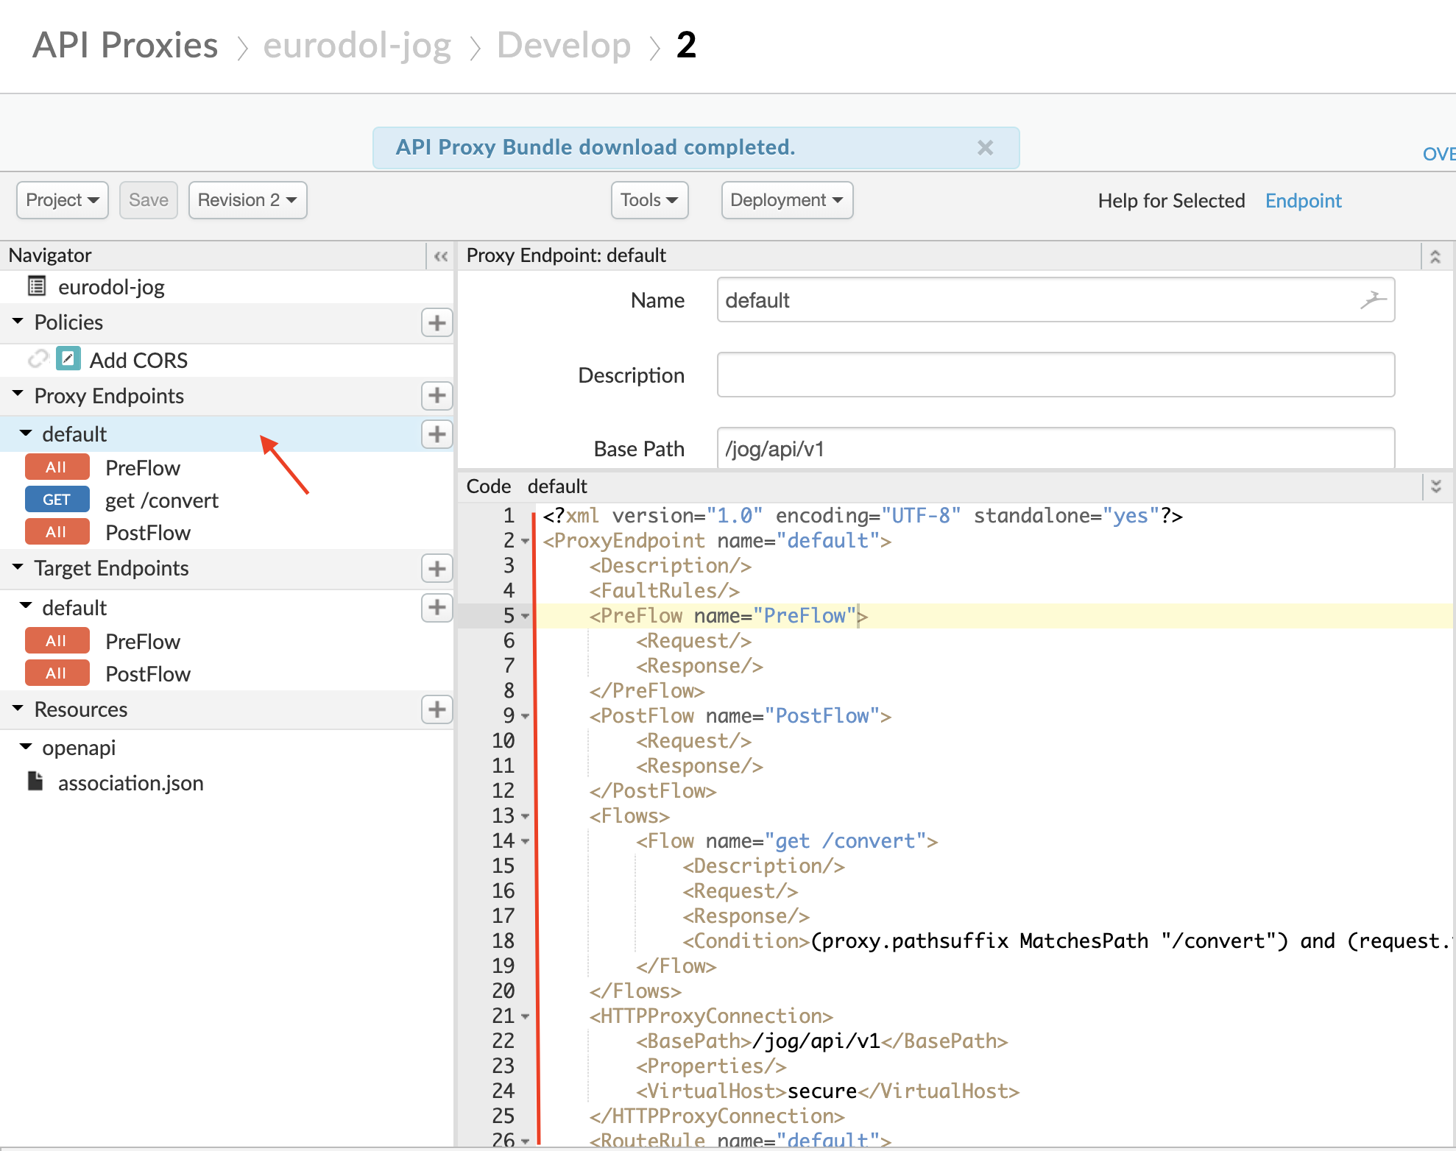Select get /convert flow in Navigator
This screenshot has width=1456, height=1151.
pyautogui.click(x=162, y=500)
